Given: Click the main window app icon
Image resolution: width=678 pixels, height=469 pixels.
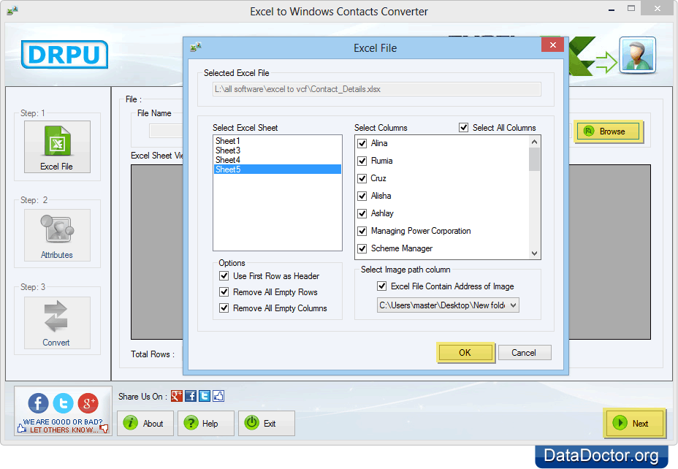Looking at the screenshot, I should [x=12, y=10].
